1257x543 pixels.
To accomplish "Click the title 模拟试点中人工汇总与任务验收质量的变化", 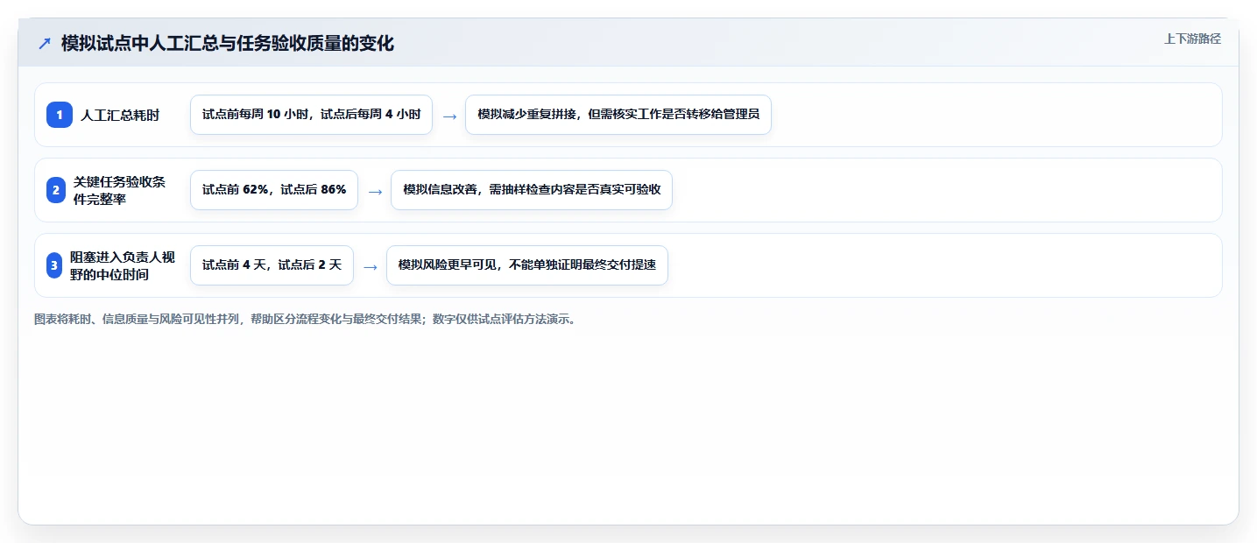I will pos(228,44).
